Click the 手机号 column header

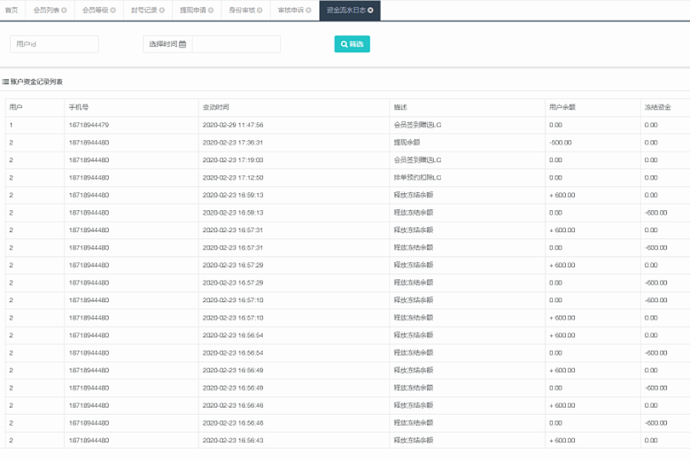point(79,107)
